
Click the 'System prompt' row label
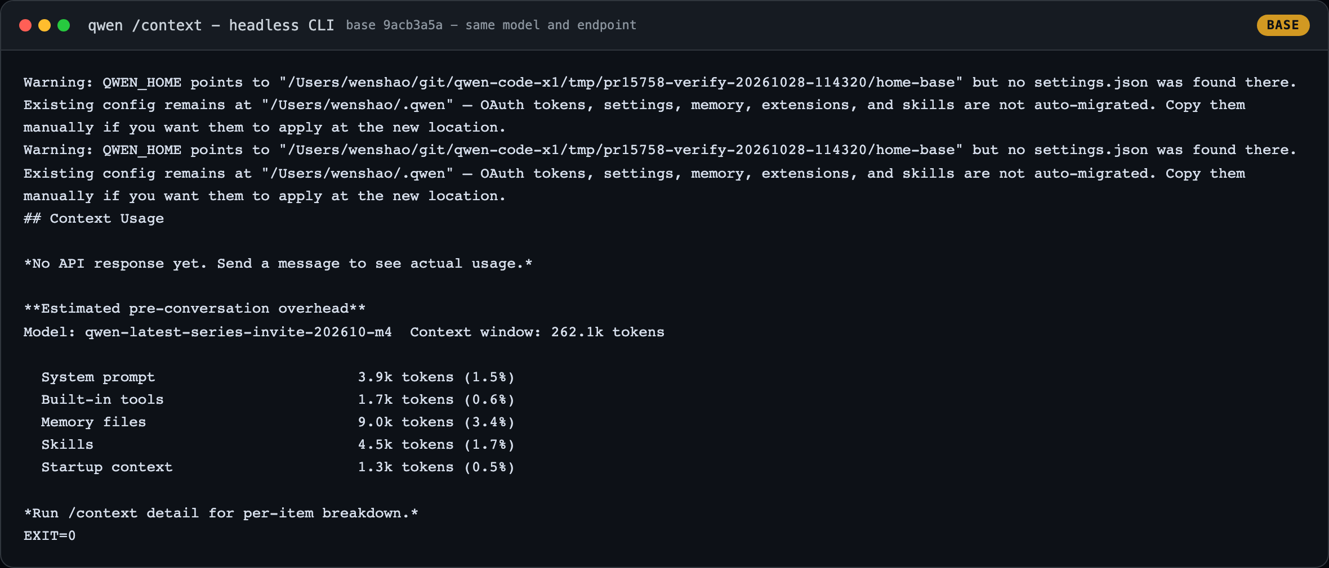pos(98,377)
